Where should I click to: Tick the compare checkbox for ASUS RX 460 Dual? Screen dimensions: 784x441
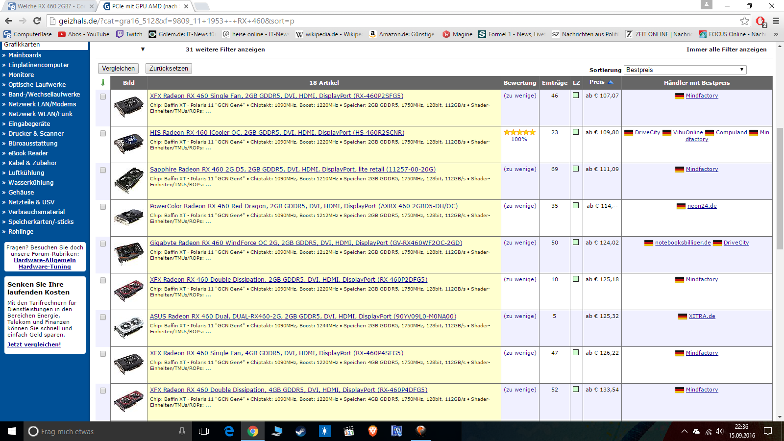(103, 317)
